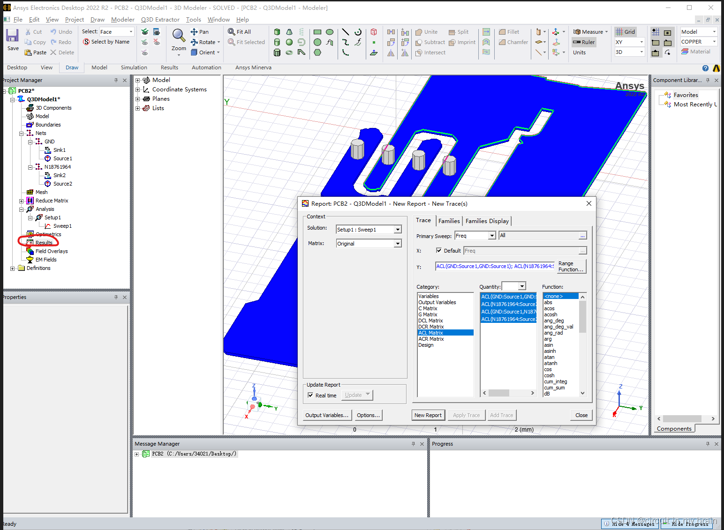
Task: Select Field Overlays in the project tree
Action: (52, 251)
